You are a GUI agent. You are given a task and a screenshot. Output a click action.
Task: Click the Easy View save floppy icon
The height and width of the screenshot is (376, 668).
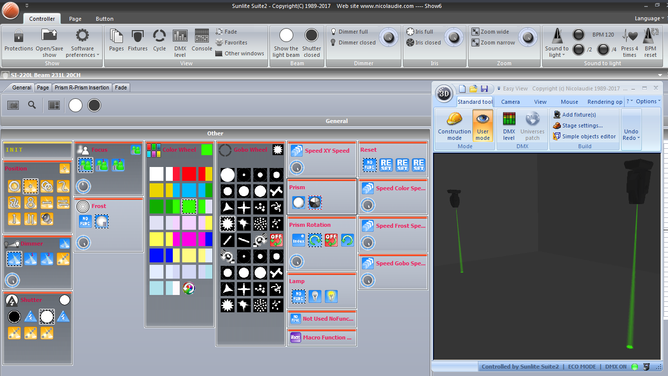tap(484, 89)
